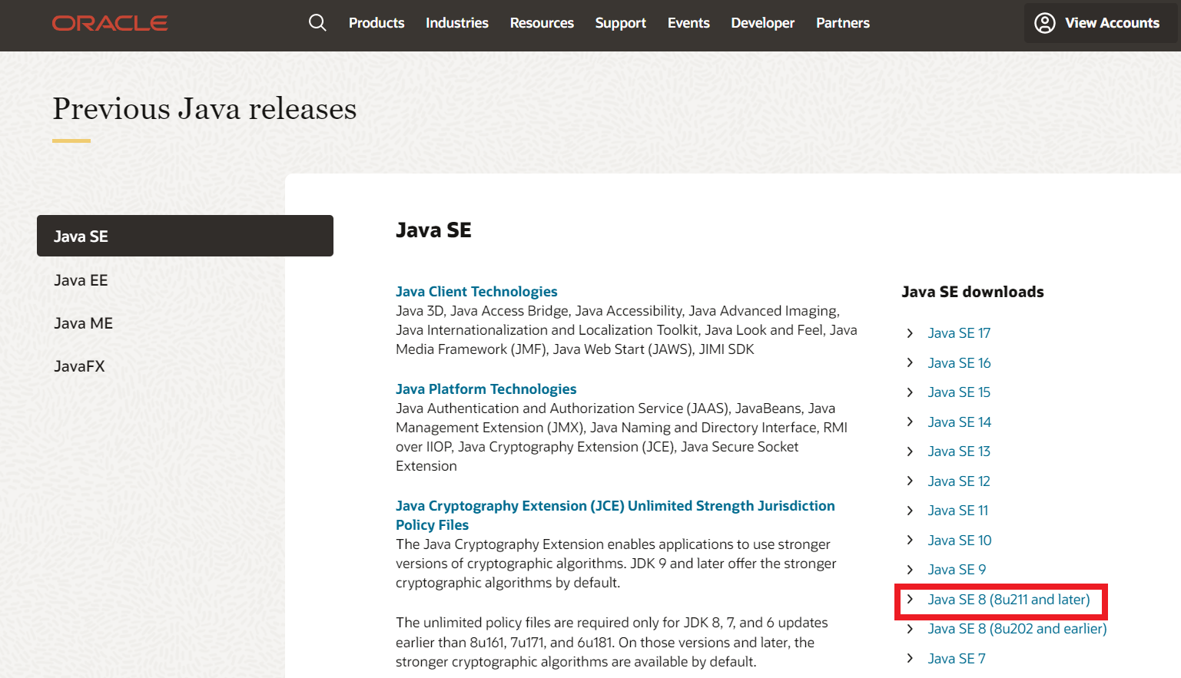Click the Oracle logo
The width and height of the screenshot is (1181, 678).
pyautogui.click(x=110, y=23)
